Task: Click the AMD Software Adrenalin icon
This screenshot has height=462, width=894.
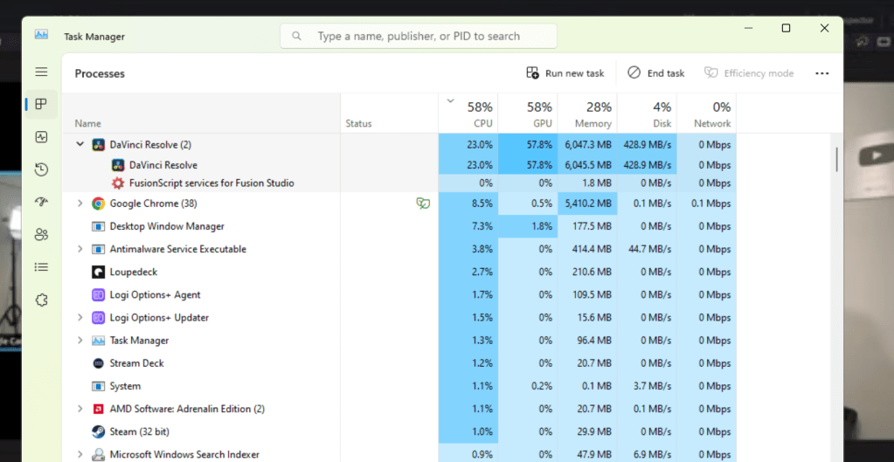Action: coord(98,409)
